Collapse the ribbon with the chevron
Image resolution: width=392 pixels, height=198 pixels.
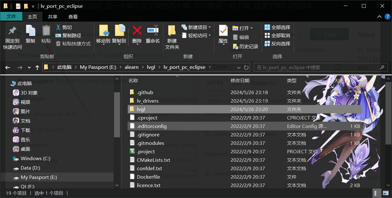pyautogui.click(x=379, y=17)
